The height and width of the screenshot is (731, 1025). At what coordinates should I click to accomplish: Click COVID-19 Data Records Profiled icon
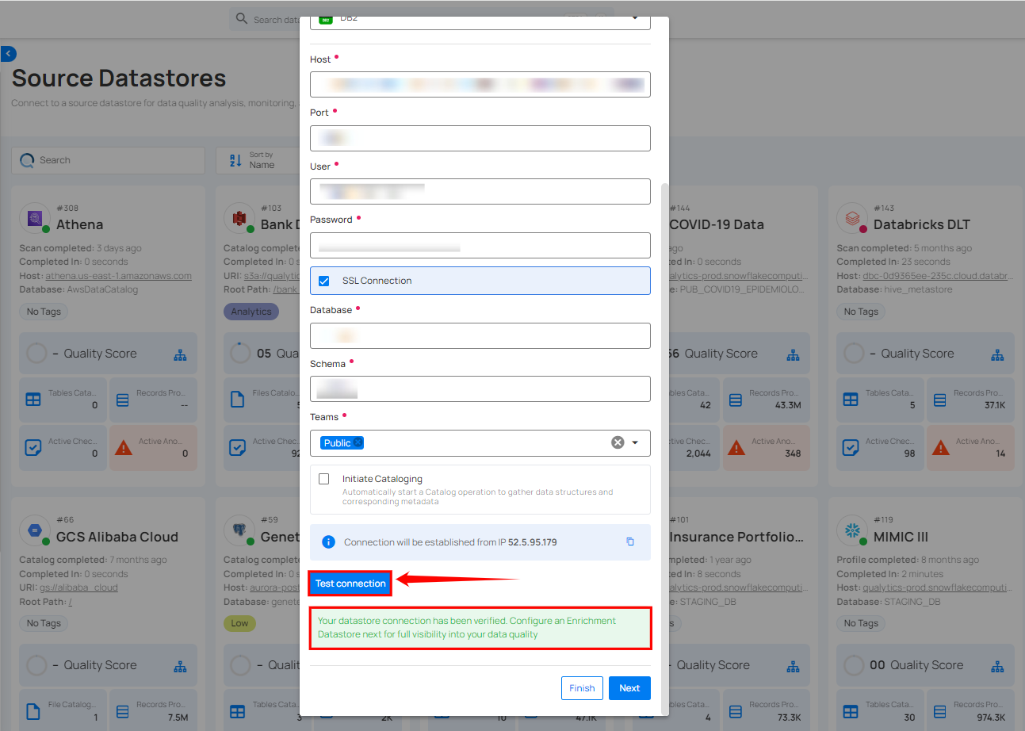click(735, 400)
